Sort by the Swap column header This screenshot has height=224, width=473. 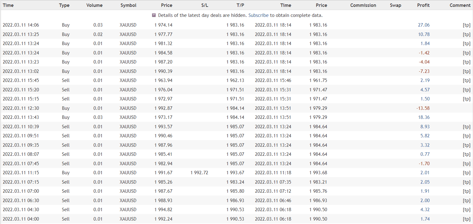(396, 5)
